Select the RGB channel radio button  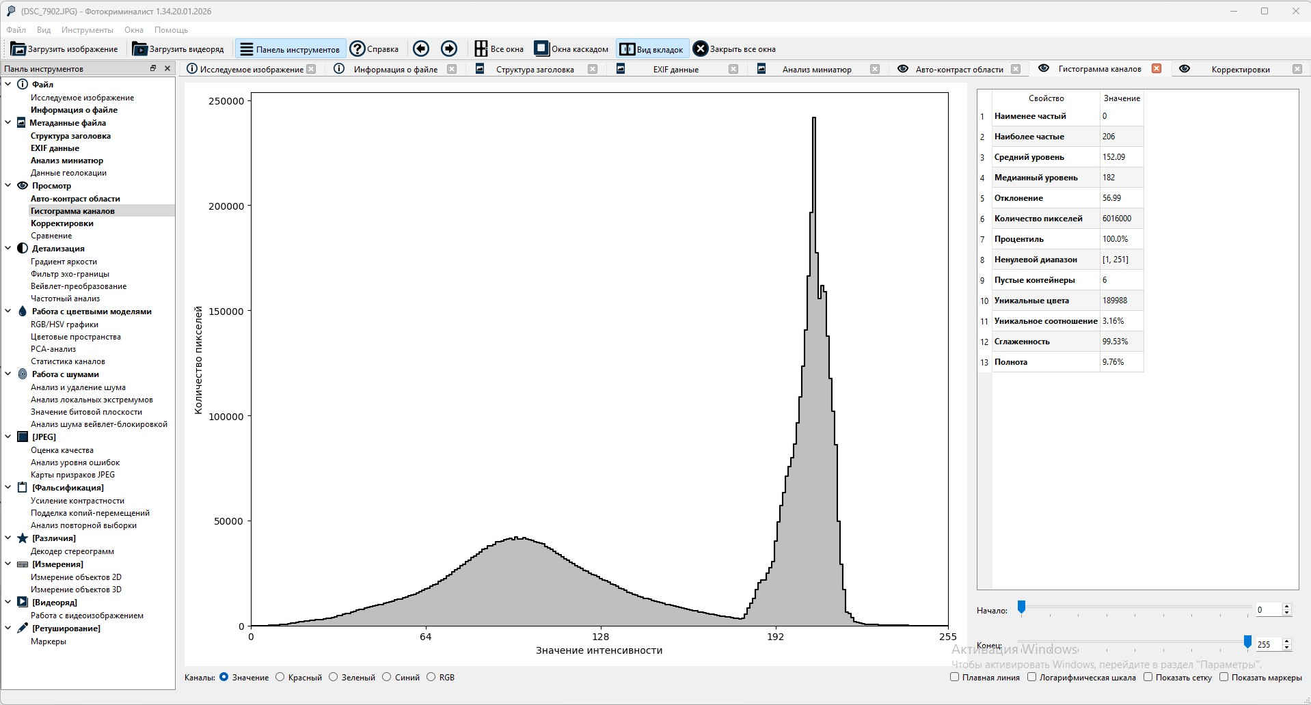(x=431, y=677)
